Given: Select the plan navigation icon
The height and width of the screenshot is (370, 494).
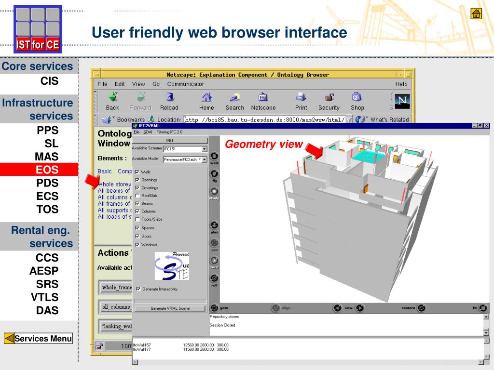Looking at the screenshot, I should [x=214, y=225].
